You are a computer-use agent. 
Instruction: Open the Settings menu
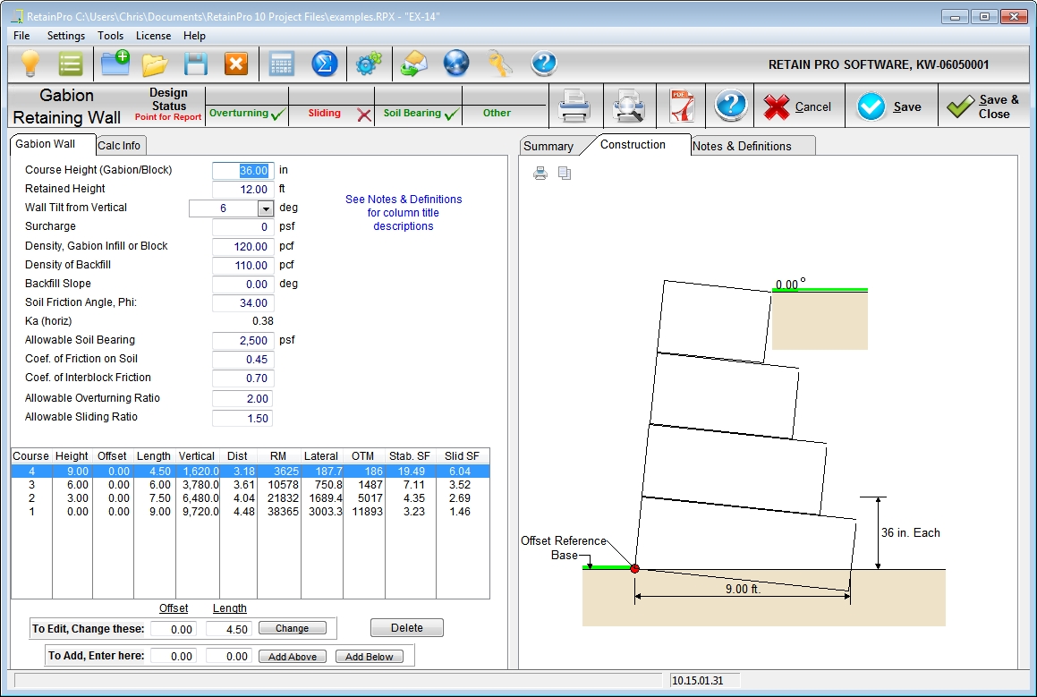[66, 36]
